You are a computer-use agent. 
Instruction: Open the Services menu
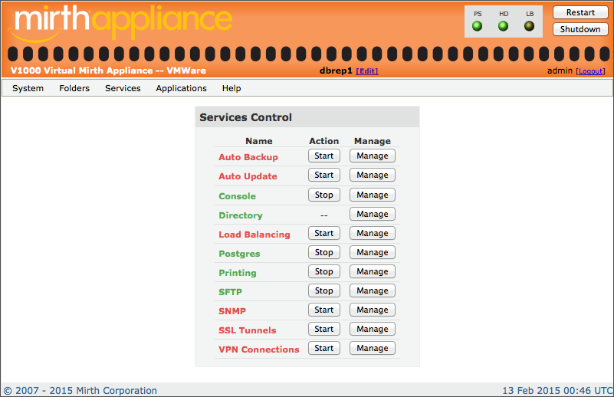123,88
